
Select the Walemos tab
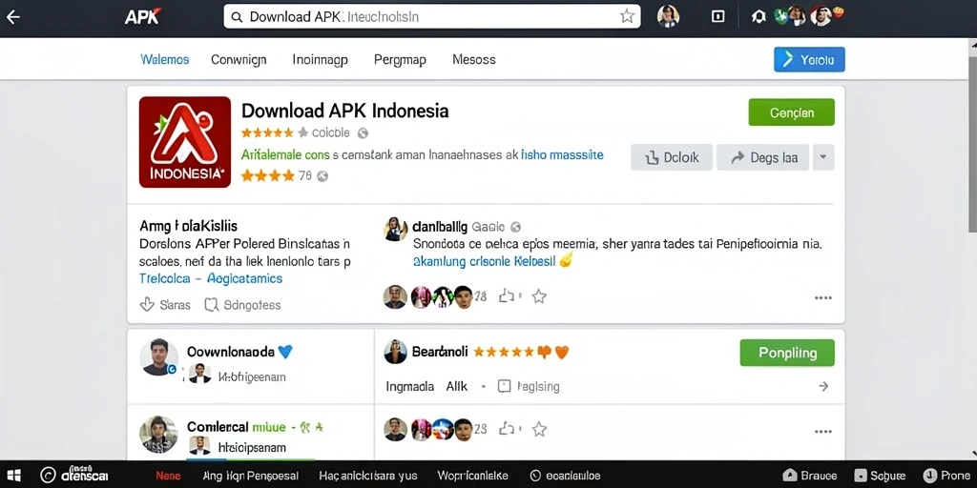tap(164, 60)
